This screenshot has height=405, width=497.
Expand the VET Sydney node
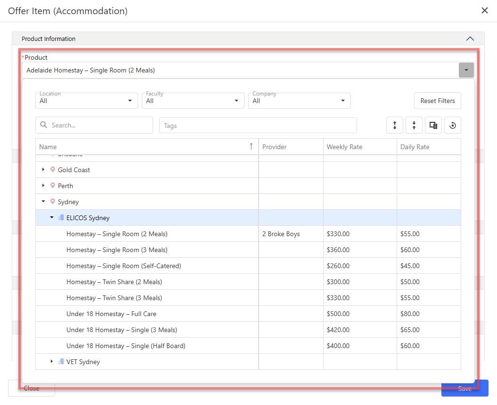pos(52,361)
